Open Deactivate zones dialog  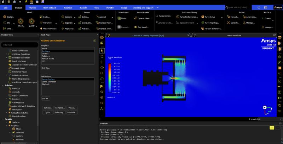85,23
